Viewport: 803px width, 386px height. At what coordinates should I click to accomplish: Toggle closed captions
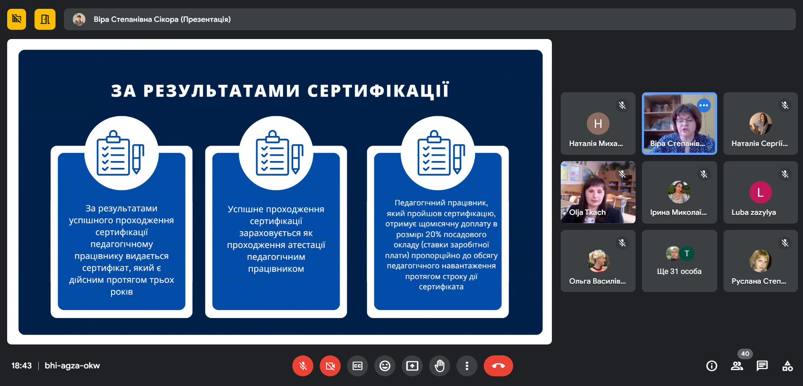pos(358,366)
